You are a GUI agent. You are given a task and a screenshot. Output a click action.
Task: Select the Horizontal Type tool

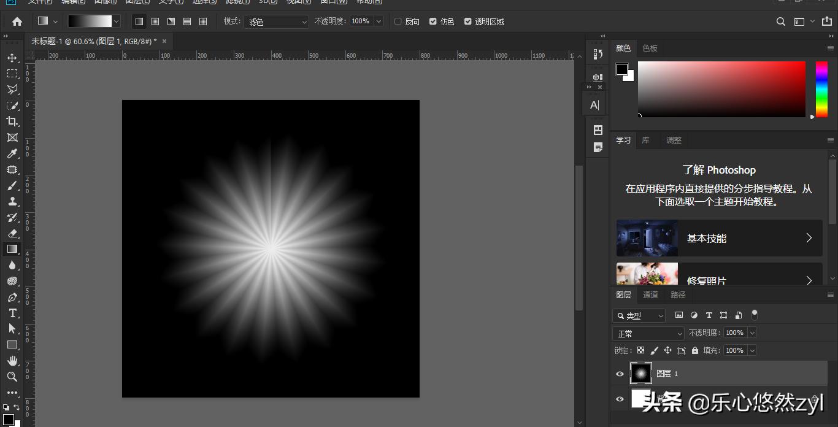pos(12,313)
